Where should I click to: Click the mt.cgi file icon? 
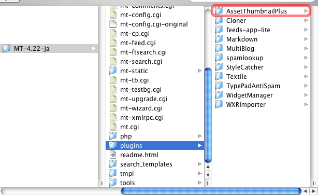[x=113, y=127]
